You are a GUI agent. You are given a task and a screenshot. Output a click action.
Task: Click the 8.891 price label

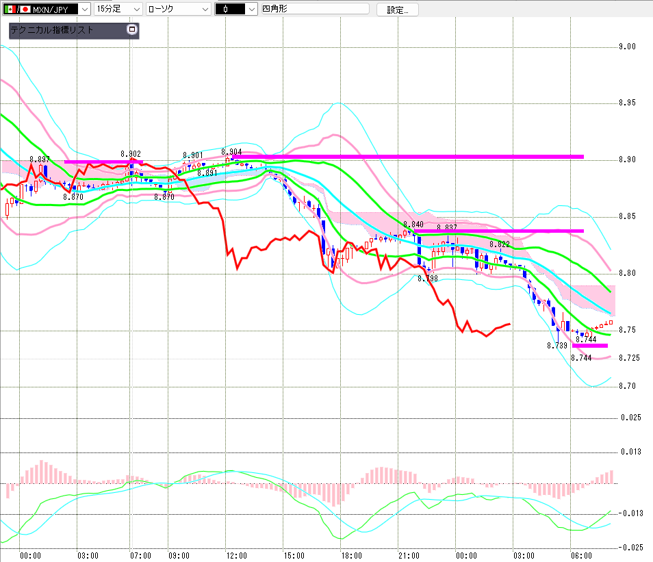(207, 173)
